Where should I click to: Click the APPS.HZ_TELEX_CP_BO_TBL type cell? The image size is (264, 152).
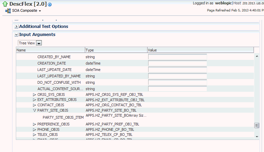(x=109, y=135)
